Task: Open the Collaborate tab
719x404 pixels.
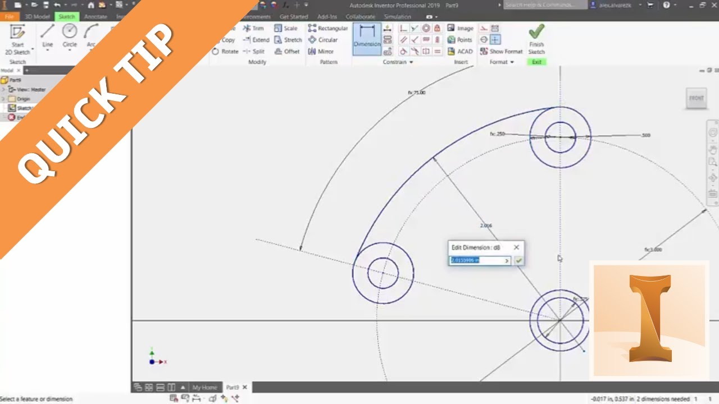Action: click(x=360, y=17)
